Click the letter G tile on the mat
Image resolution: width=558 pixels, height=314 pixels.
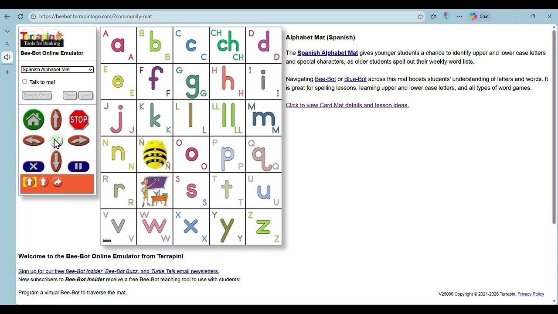(x=191, y=82)
